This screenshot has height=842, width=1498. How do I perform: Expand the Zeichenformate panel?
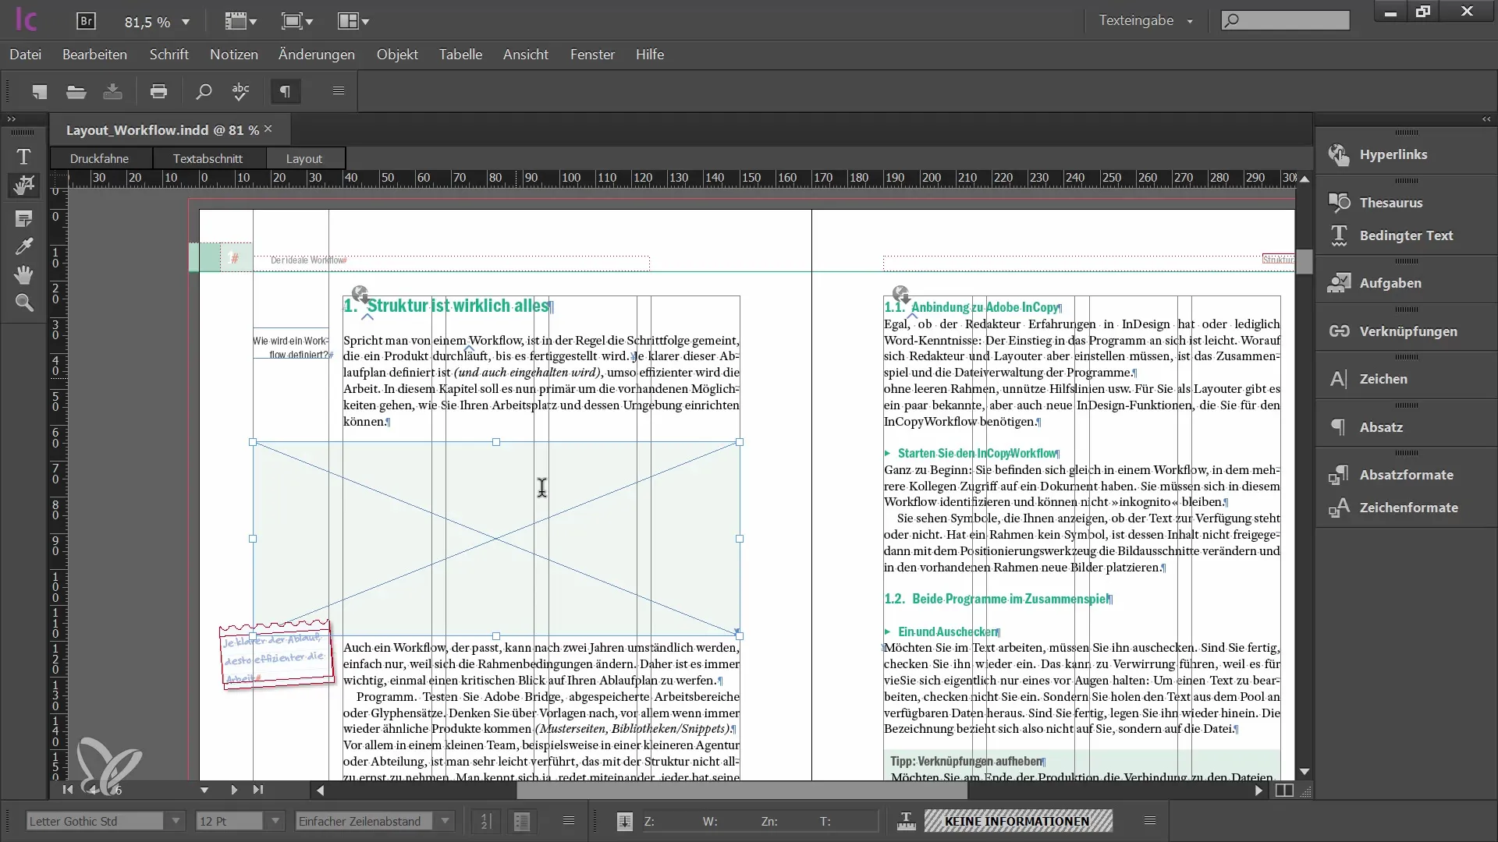(x=1408, y=507)
